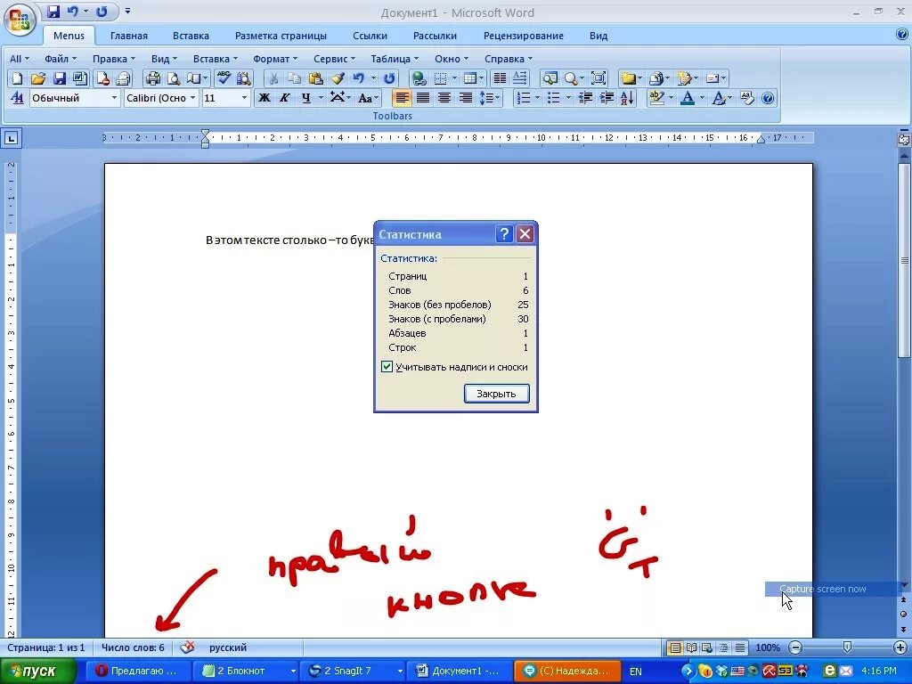Click the help question mark in Статистика dialog
912x684 pixels.
pyautogui.click(x=504, y=234)
